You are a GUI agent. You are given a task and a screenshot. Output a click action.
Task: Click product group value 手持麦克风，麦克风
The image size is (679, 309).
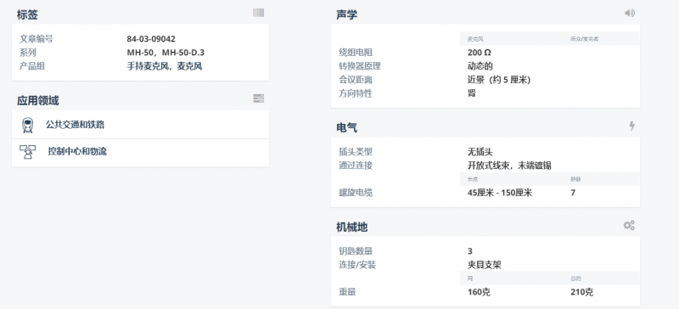[165, 66]
